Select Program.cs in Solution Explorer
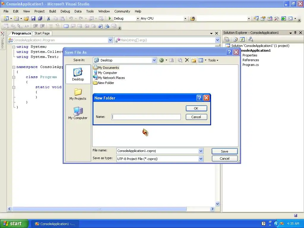Image resolution: width=304 pixels, height=228 pixels. [x=251, y=65]
